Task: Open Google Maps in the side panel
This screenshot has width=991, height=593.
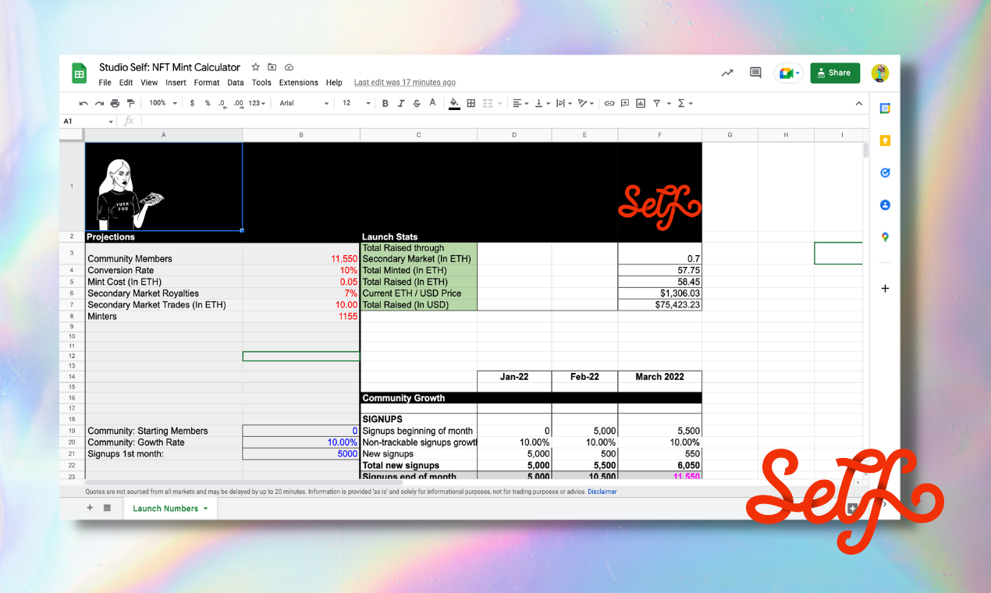Action: pyautogui.click(x=885, y=237)
